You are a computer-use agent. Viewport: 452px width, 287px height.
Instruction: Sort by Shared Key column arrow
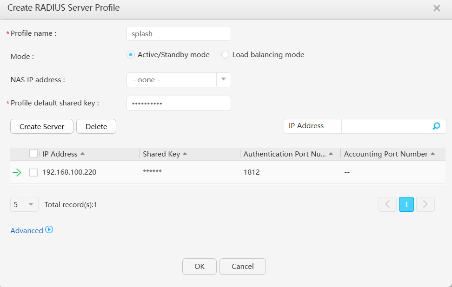pyautogui.click(x=185, y=154)
